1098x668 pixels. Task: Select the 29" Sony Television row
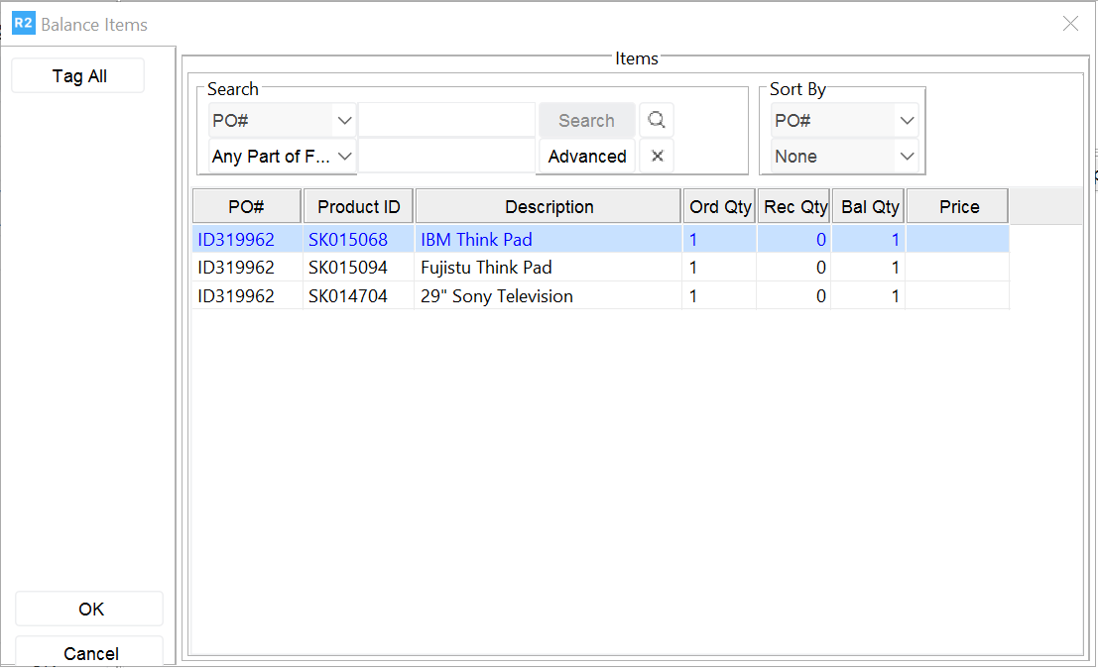pyautogui.click(x=496, y=296)
